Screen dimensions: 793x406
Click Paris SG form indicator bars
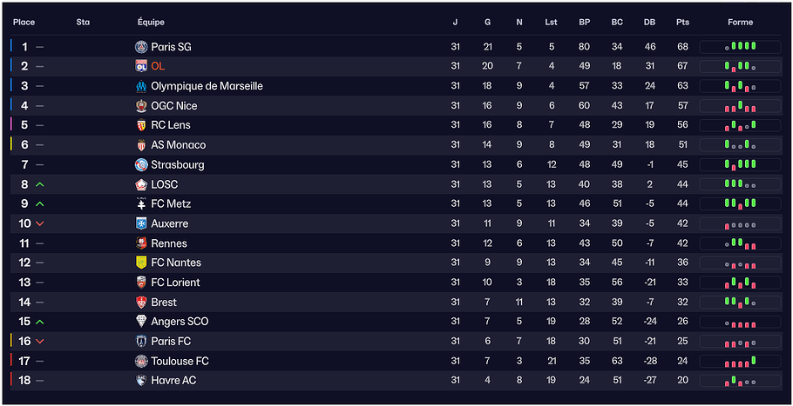pyautogui.click(x=740, y=47)
